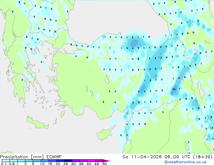The width and height of the screenshot is (214, 165).
Task: Click the 'Precipitation [mm]' title text
Action: tap(22, 157)
